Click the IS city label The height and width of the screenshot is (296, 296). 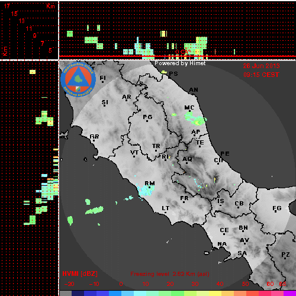pos(221,201)
